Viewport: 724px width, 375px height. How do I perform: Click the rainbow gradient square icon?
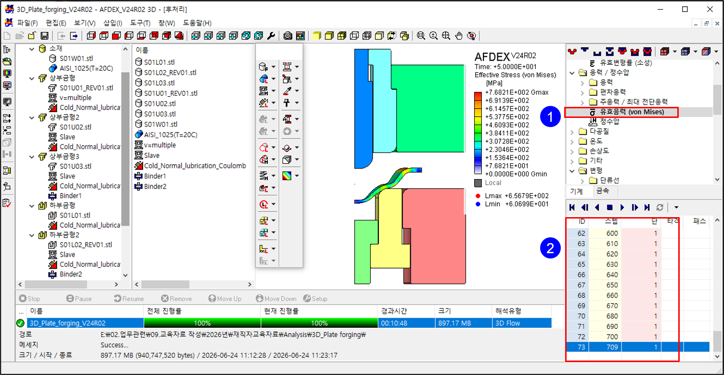click(x=287, y=176)
